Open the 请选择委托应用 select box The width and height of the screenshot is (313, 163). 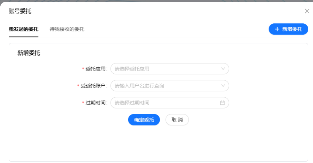(x=165, y=69)
